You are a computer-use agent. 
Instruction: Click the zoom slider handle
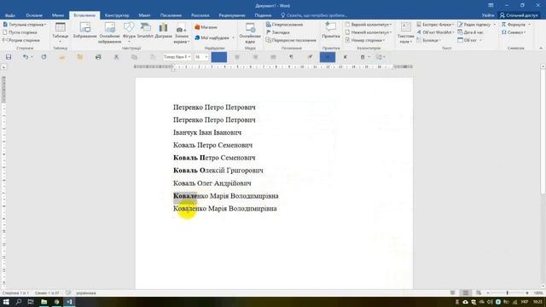tap(508, 293)
